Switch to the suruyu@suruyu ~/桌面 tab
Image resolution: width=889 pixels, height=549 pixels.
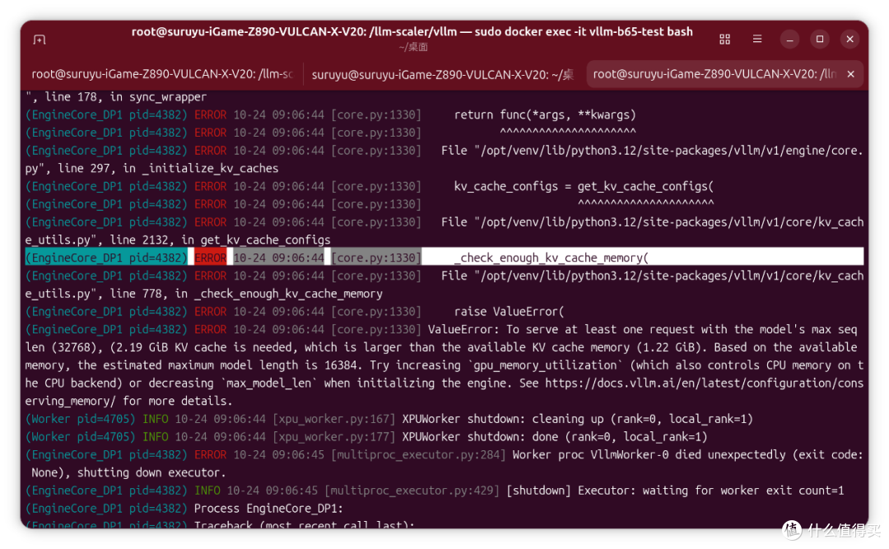443,74
